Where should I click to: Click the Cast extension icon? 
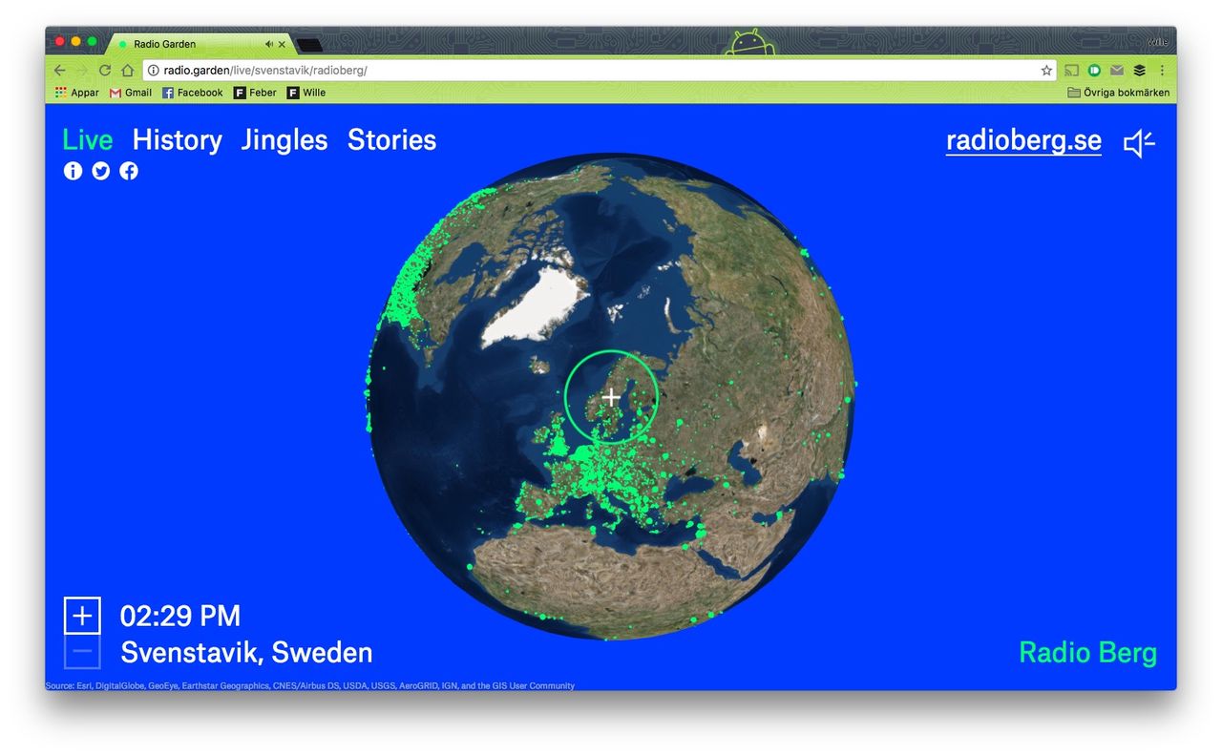(x=1072, y=71)
